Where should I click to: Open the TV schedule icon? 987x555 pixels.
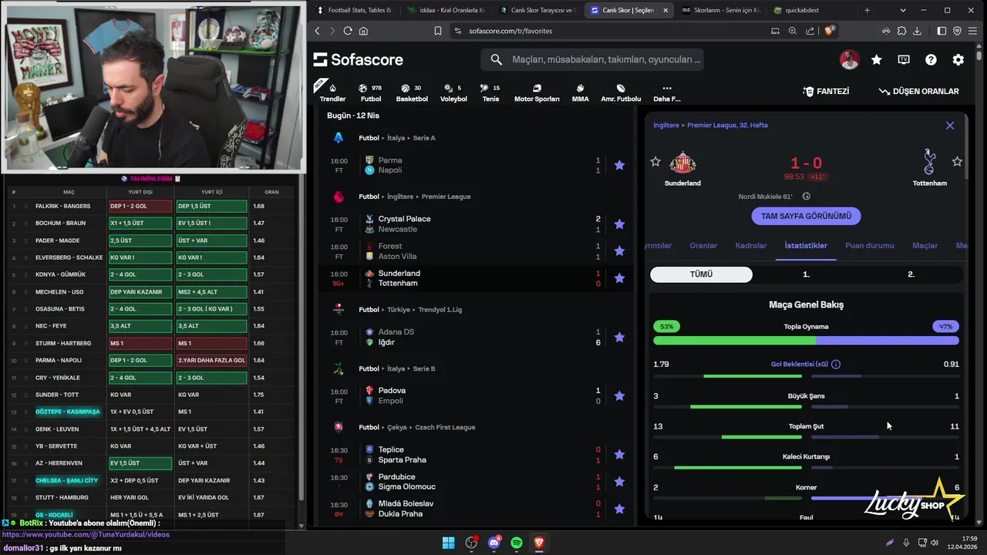(x=904, y=59)
